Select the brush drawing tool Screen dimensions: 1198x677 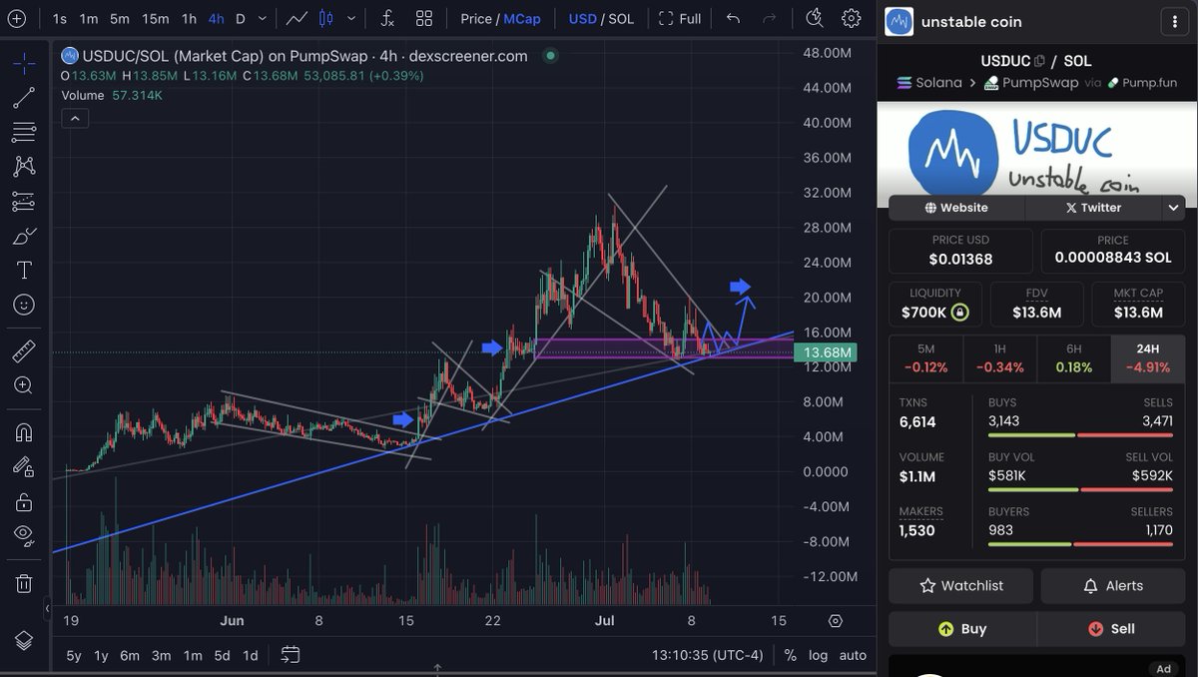[24, 236]
